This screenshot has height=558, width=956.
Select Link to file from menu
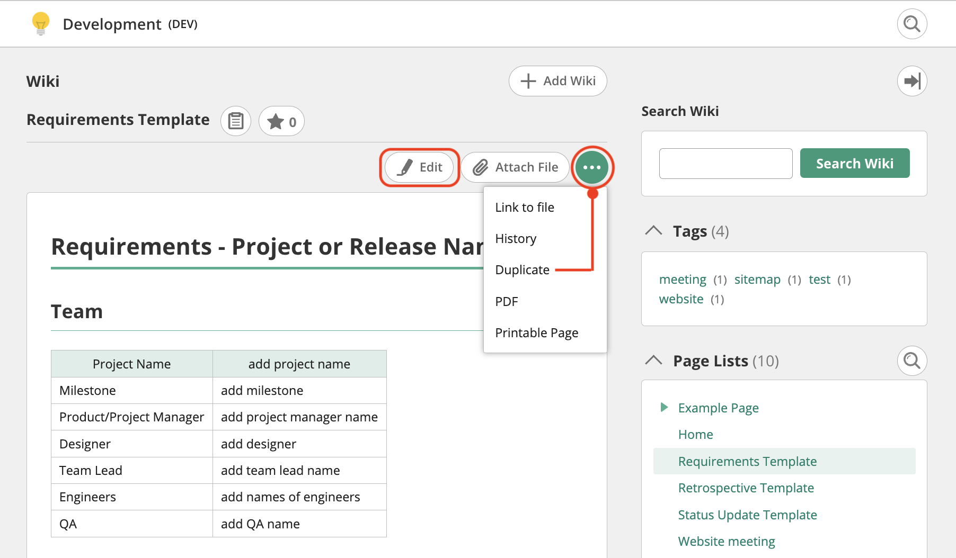tap(525, 208)
